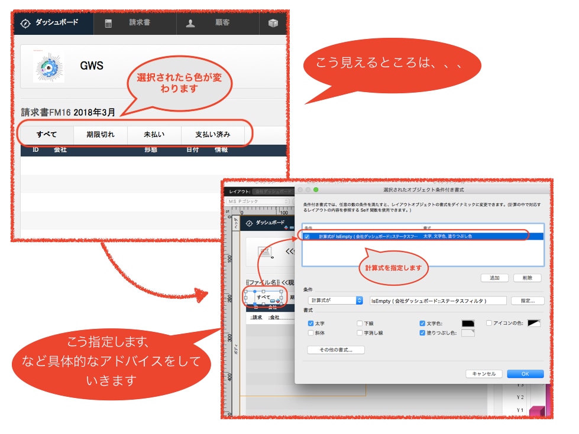The width and height of the screenshot is (579, 434).
Task: Toggle the 字消し線 checkbox
Action: click(360, 333)
